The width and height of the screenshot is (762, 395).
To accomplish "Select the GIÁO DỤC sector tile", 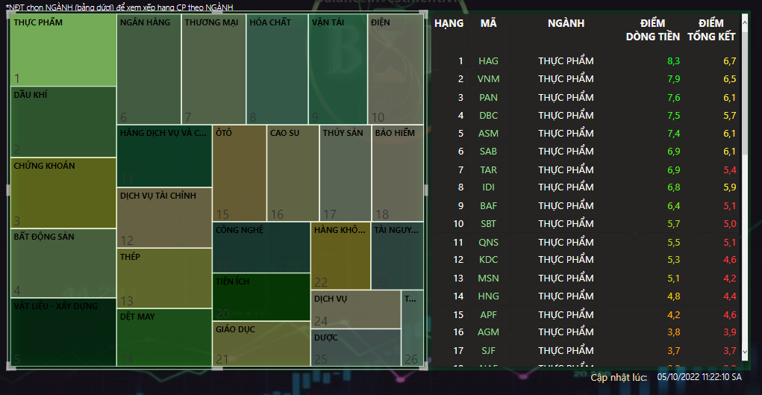I will [x=261, y=343].
